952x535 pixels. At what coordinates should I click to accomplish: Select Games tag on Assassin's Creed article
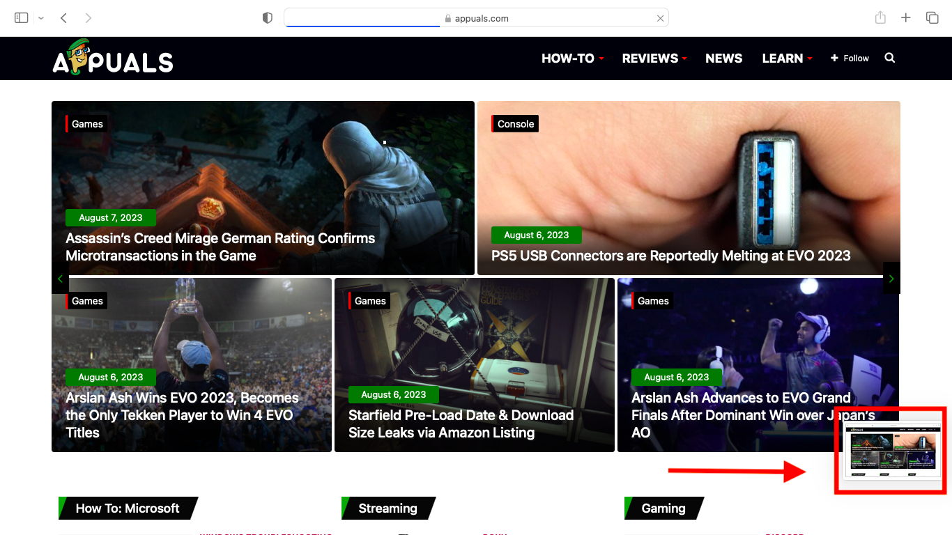click(x=86, y=124)
